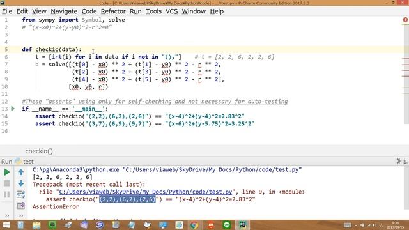Open the View menu
409x230 pixels.
(39, 11)
